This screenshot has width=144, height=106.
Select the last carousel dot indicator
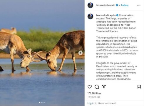pos(45,103)
